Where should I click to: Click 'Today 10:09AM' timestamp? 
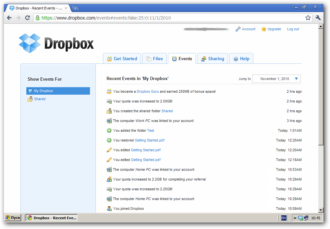pos(289,209)
